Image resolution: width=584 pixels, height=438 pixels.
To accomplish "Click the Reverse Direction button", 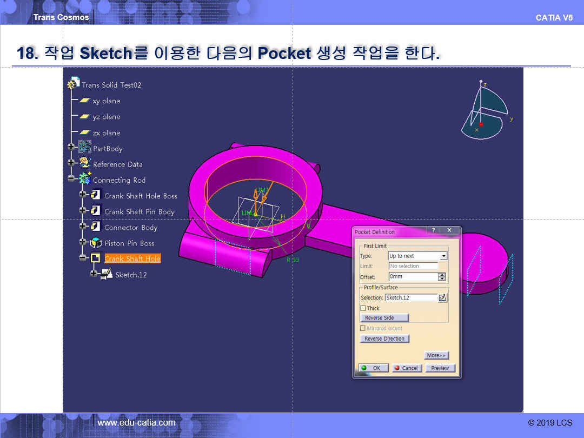I will pos(384,339).
